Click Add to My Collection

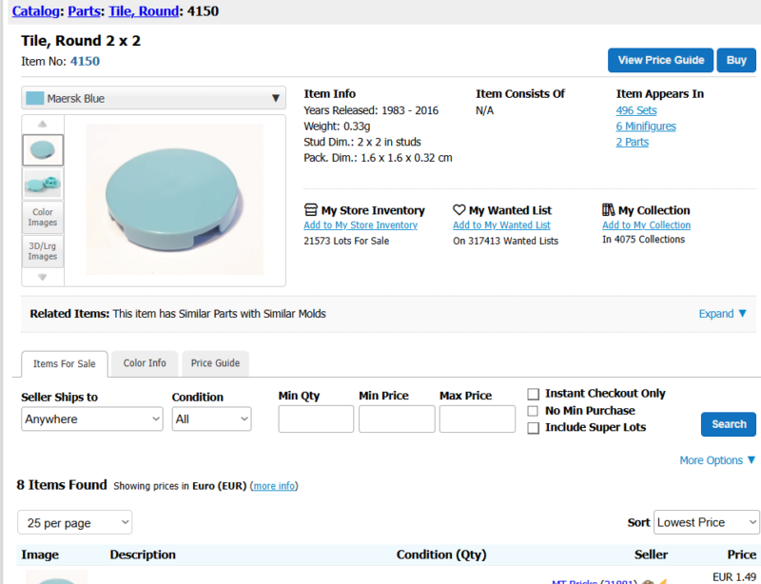pos(647,225)
